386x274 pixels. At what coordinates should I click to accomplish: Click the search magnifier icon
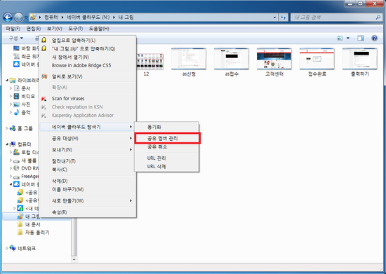click(x=378, y=18)
